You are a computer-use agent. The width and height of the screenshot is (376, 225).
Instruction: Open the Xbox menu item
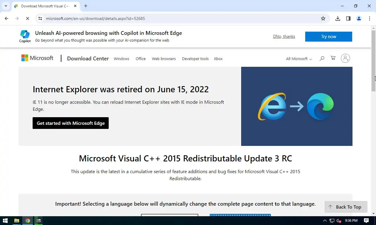[x=218, y=59]
